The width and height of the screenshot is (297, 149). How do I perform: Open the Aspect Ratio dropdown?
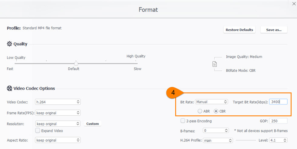[x=58, y=140]
